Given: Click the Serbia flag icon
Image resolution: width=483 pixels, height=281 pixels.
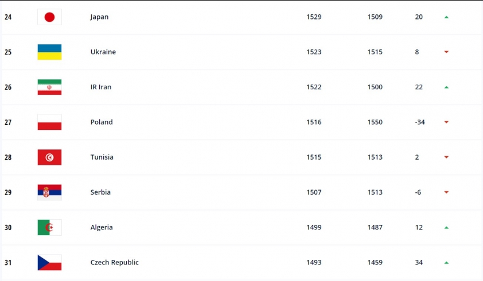Looking at the screenshot, I should coord(49,192).
